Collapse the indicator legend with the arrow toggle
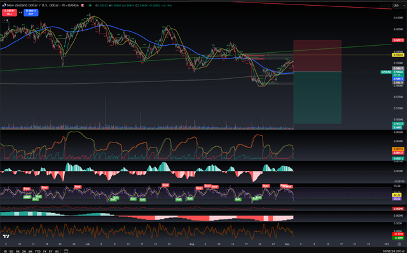Viewport: 407px width, 253px height. click(6, 20)
